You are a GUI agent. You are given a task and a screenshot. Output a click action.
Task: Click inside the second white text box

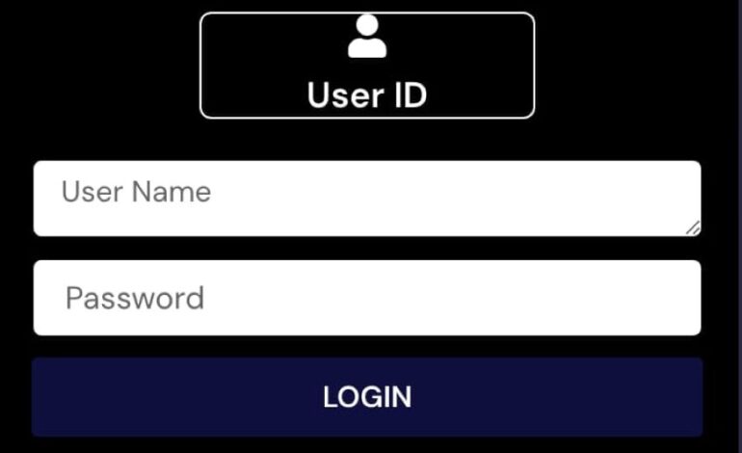367,298
